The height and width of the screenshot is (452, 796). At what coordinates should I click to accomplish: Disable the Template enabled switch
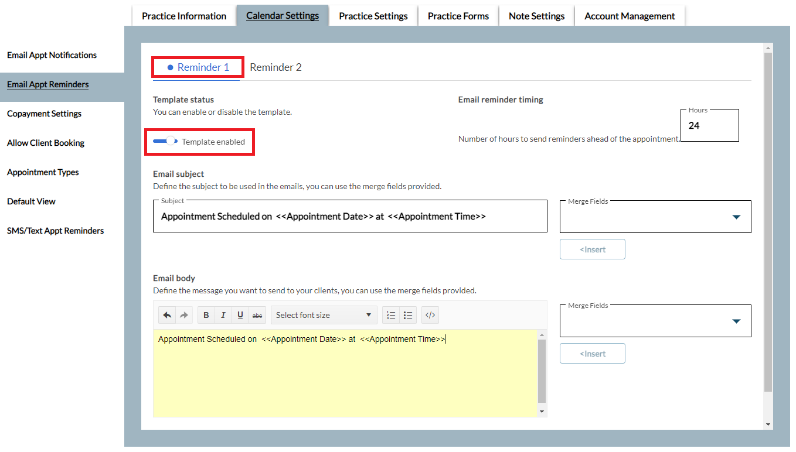[166, 141]
